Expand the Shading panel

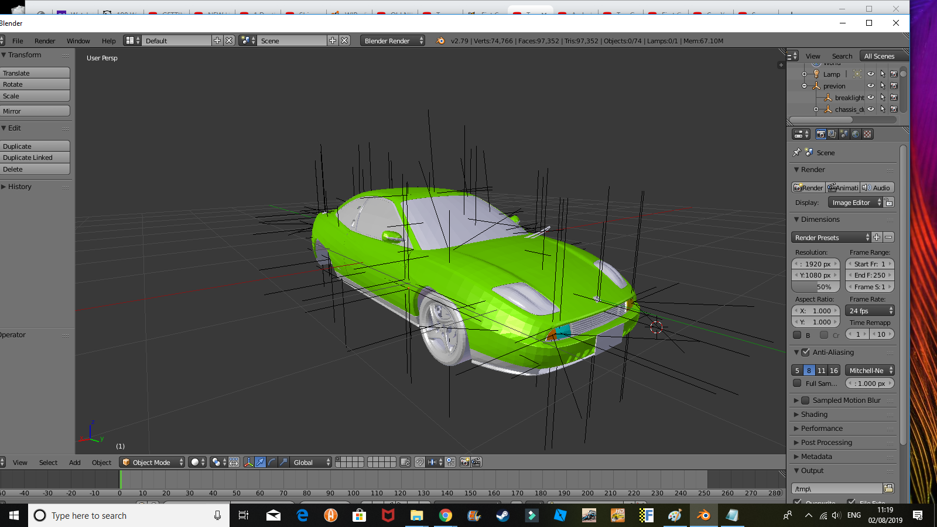click(814, 415)
